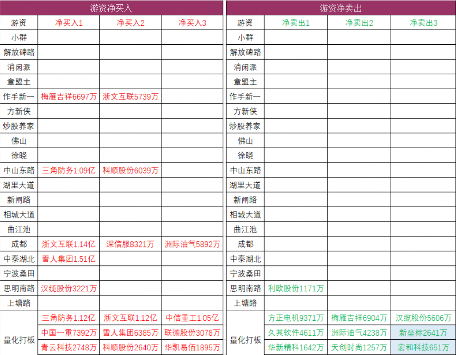Click the cell 青云科技2748万
This screenshot has width=456, height=355.
point(69,348)
